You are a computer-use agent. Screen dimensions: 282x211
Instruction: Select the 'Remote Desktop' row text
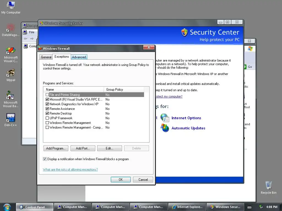[61, 113]
